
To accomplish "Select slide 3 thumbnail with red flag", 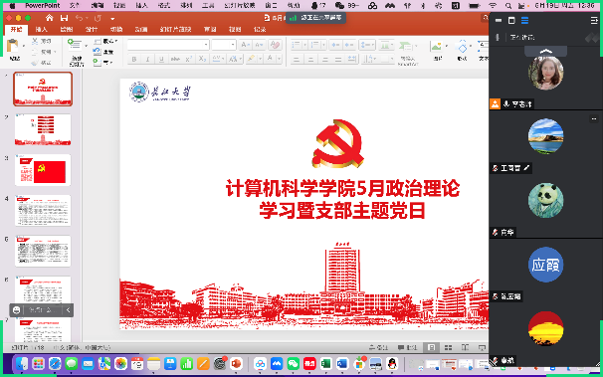I will 43,170.
